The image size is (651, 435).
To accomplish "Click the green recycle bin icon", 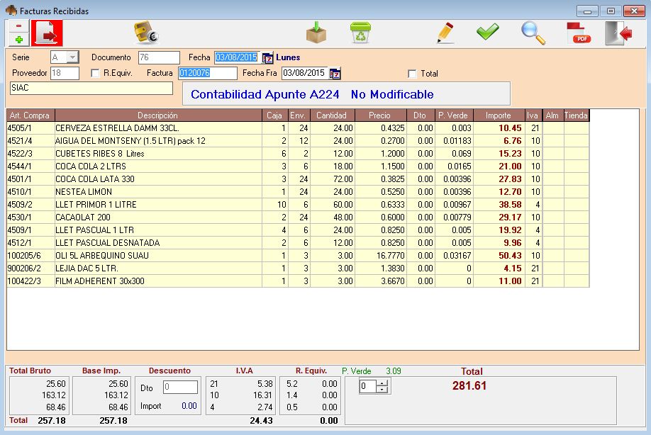I will click(x=360, y=33).
